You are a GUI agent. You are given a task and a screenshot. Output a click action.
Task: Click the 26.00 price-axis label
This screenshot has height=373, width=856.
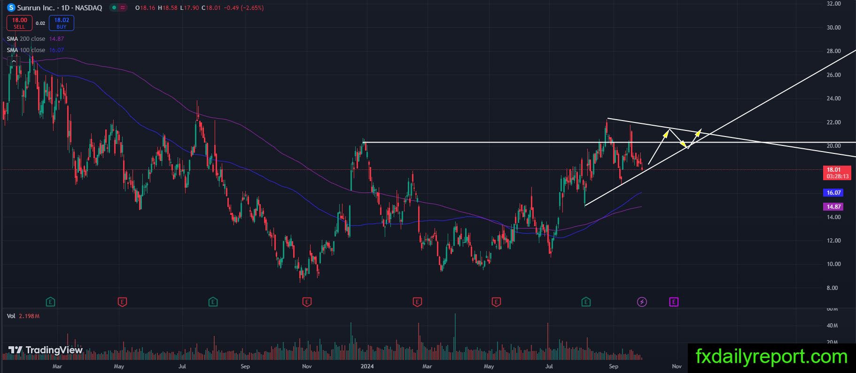833,75
